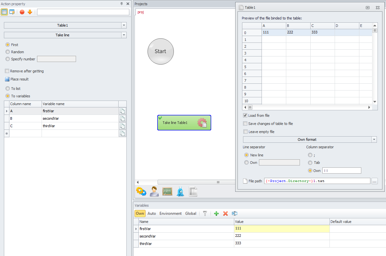Click the rename icon in Variables toolbar

234,213
